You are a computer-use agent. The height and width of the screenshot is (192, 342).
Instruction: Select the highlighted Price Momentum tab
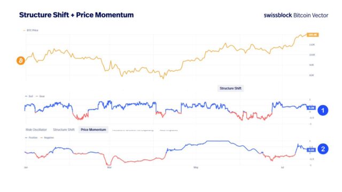click(94, 130)
